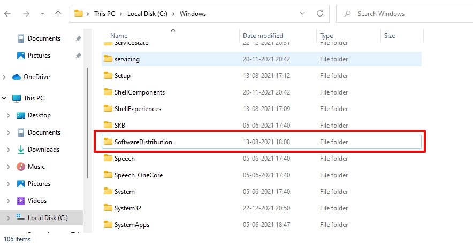
Task: Click the Forward navigation arrow
Action: tap(26, 14)
